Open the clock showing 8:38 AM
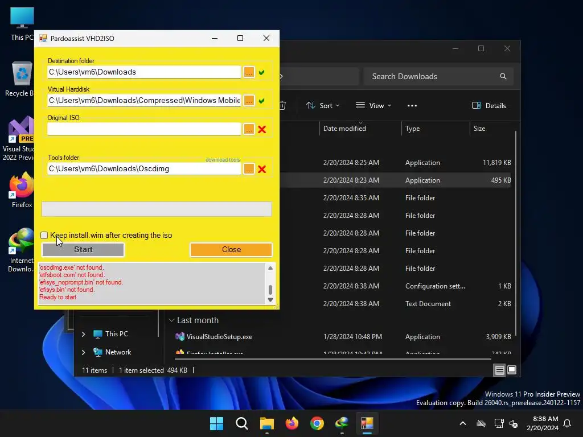 click(543, 423)
